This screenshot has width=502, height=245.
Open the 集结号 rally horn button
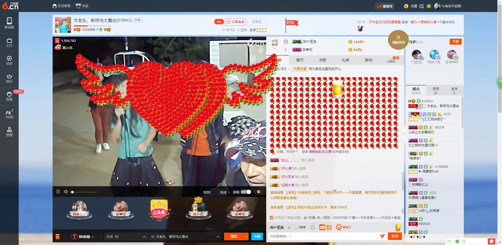point(385,6)
